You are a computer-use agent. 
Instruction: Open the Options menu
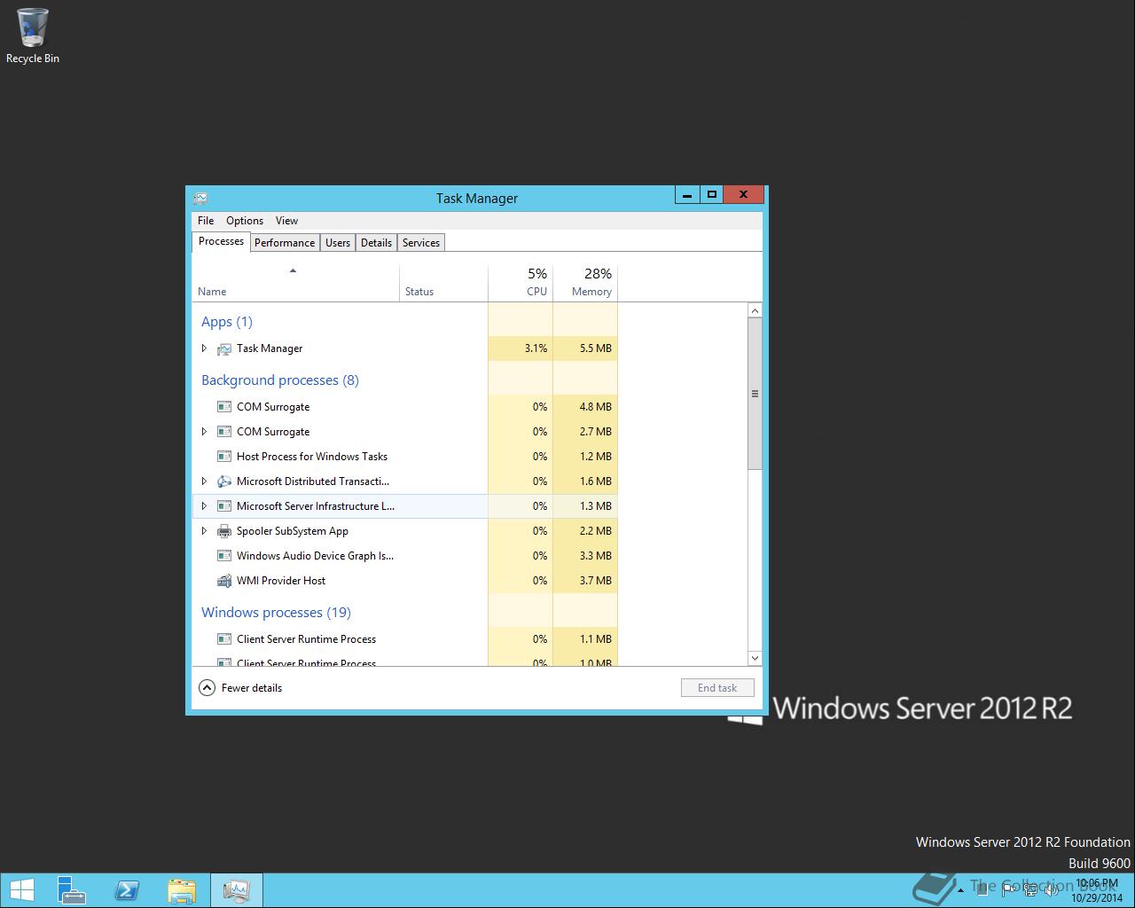245,221
